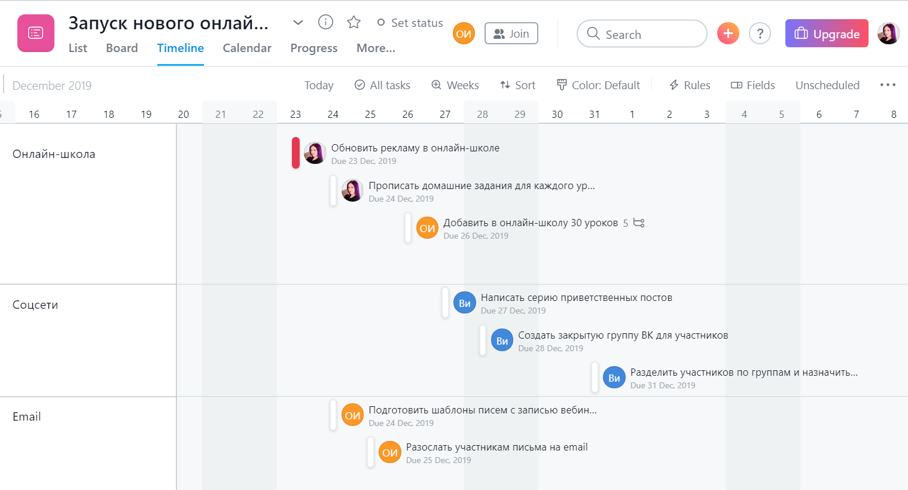
Task: Set status for the project
Action: point(410,22)
